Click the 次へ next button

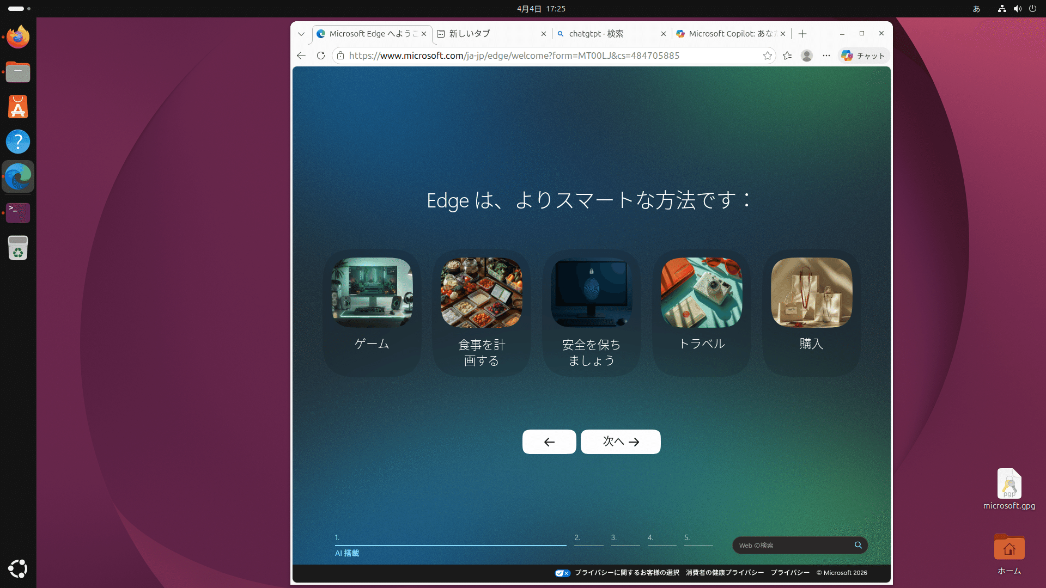(621, 442)
